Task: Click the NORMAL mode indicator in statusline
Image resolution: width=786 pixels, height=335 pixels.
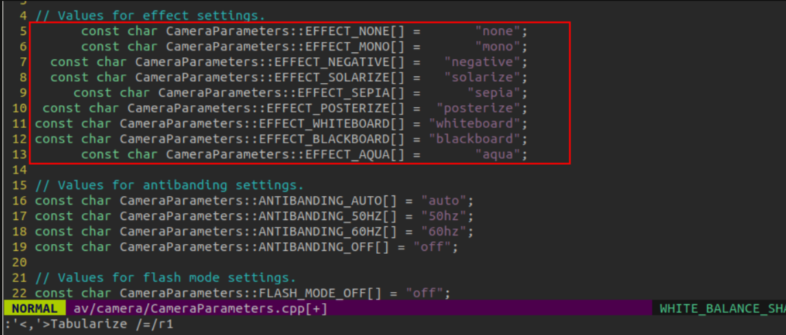Action: point(34,308)
